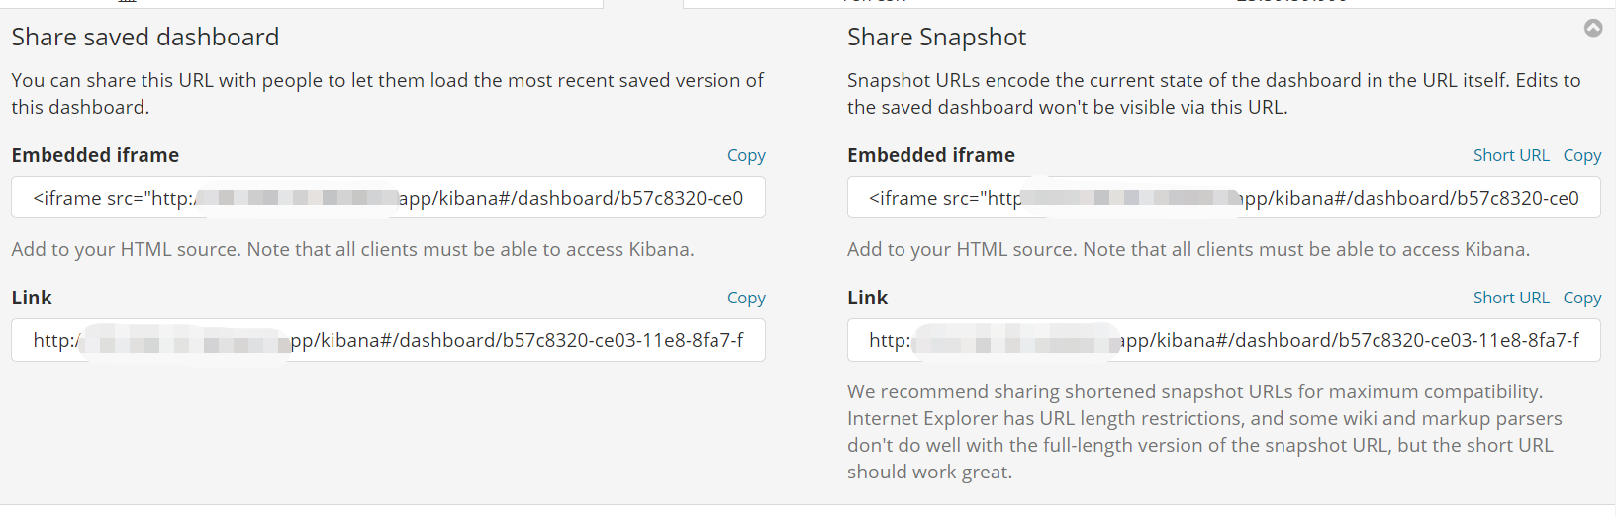Generate Short URL for snapshot embedded iframe
The height and width of the screenshot is (516, 1616).
click(x=1510, y=155)
